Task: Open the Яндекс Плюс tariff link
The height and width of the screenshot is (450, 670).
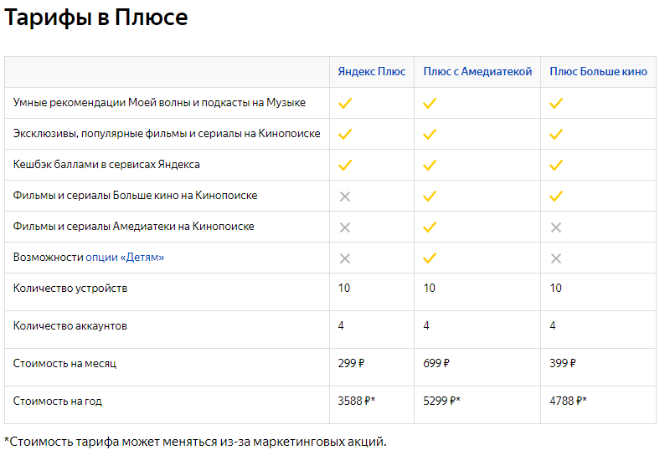Action: pyautogui.click(x=371, y=72)
